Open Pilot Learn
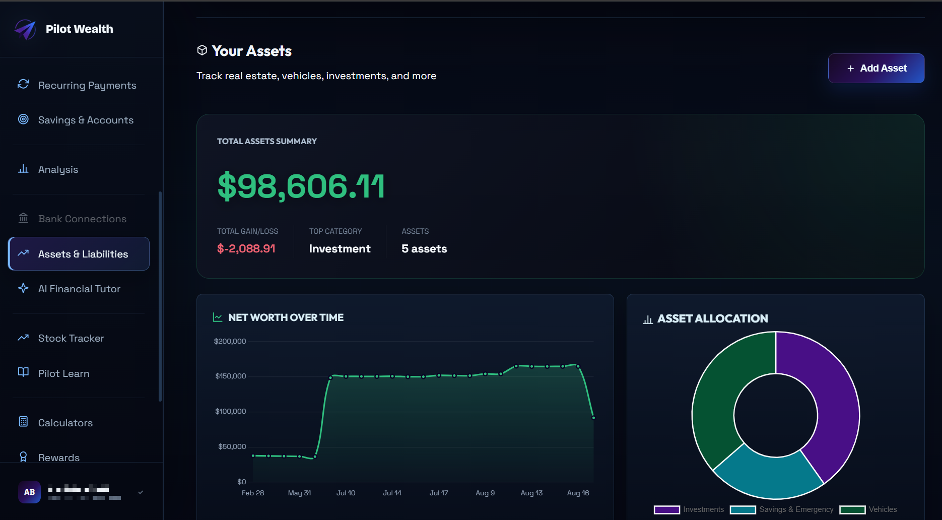 click(79, 373)
